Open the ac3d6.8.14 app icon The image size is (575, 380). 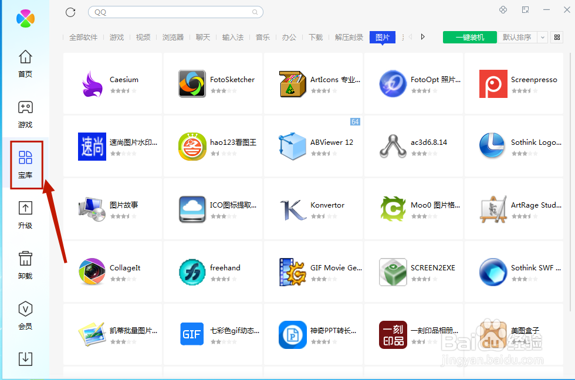point(393,147)
